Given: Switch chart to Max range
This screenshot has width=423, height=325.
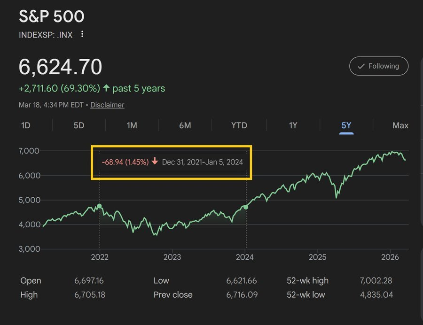Looking at the screenshot, I should [400, 125].
